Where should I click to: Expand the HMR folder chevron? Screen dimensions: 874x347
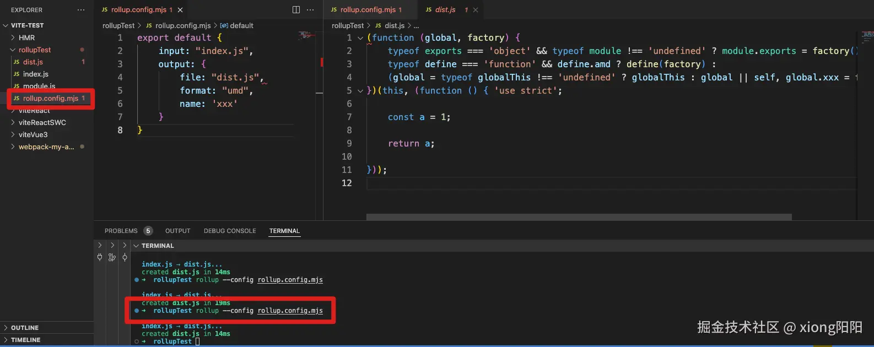pyautogui.click(x=13, y=38)
